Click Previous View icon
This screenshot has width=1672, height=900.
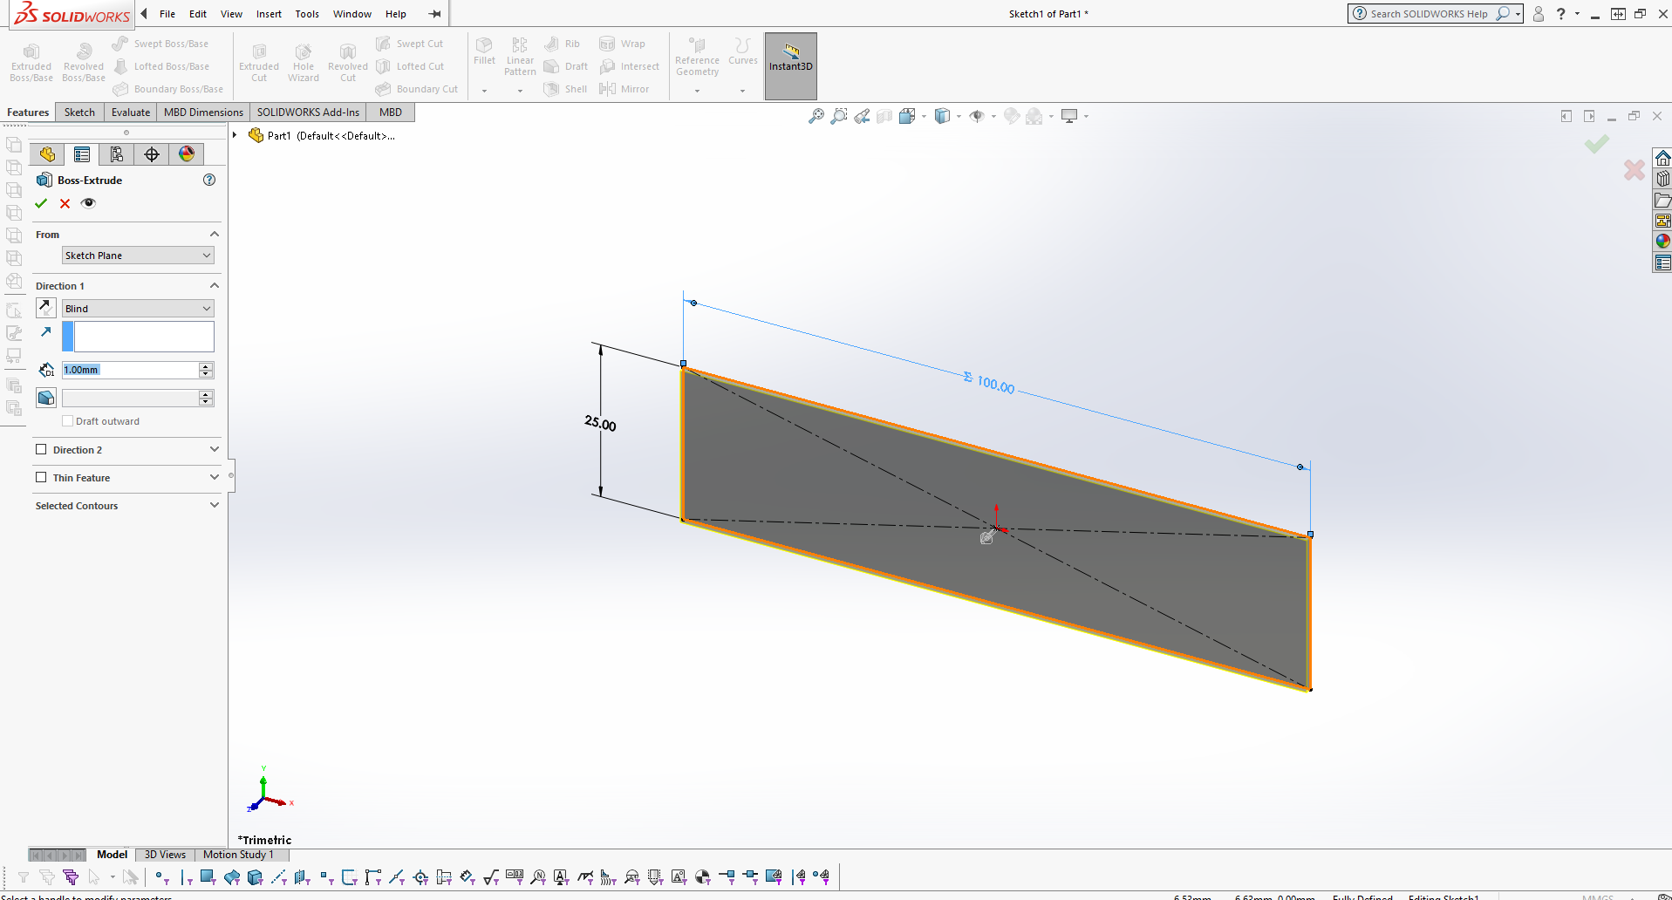(862, 116)
